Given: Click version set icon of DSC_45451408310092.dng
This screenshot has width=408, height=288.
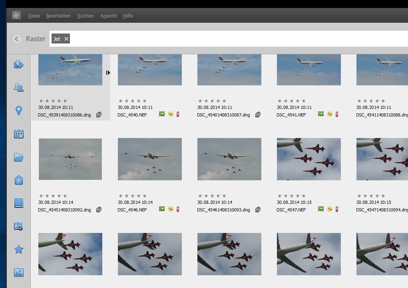Looking at the screenshot, I should click(x=99, y=209).
